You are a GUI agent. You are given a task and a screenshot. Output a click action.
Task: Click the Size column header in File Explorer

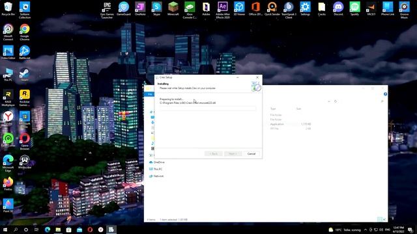click(x=298, y=109)
